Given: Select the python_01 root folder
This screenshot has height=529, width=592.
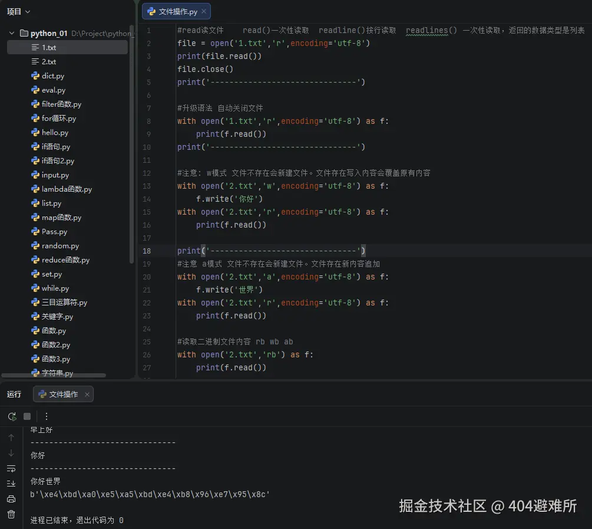Looking at the screenshot, I should pyautogui.click(x=49, y=33).
